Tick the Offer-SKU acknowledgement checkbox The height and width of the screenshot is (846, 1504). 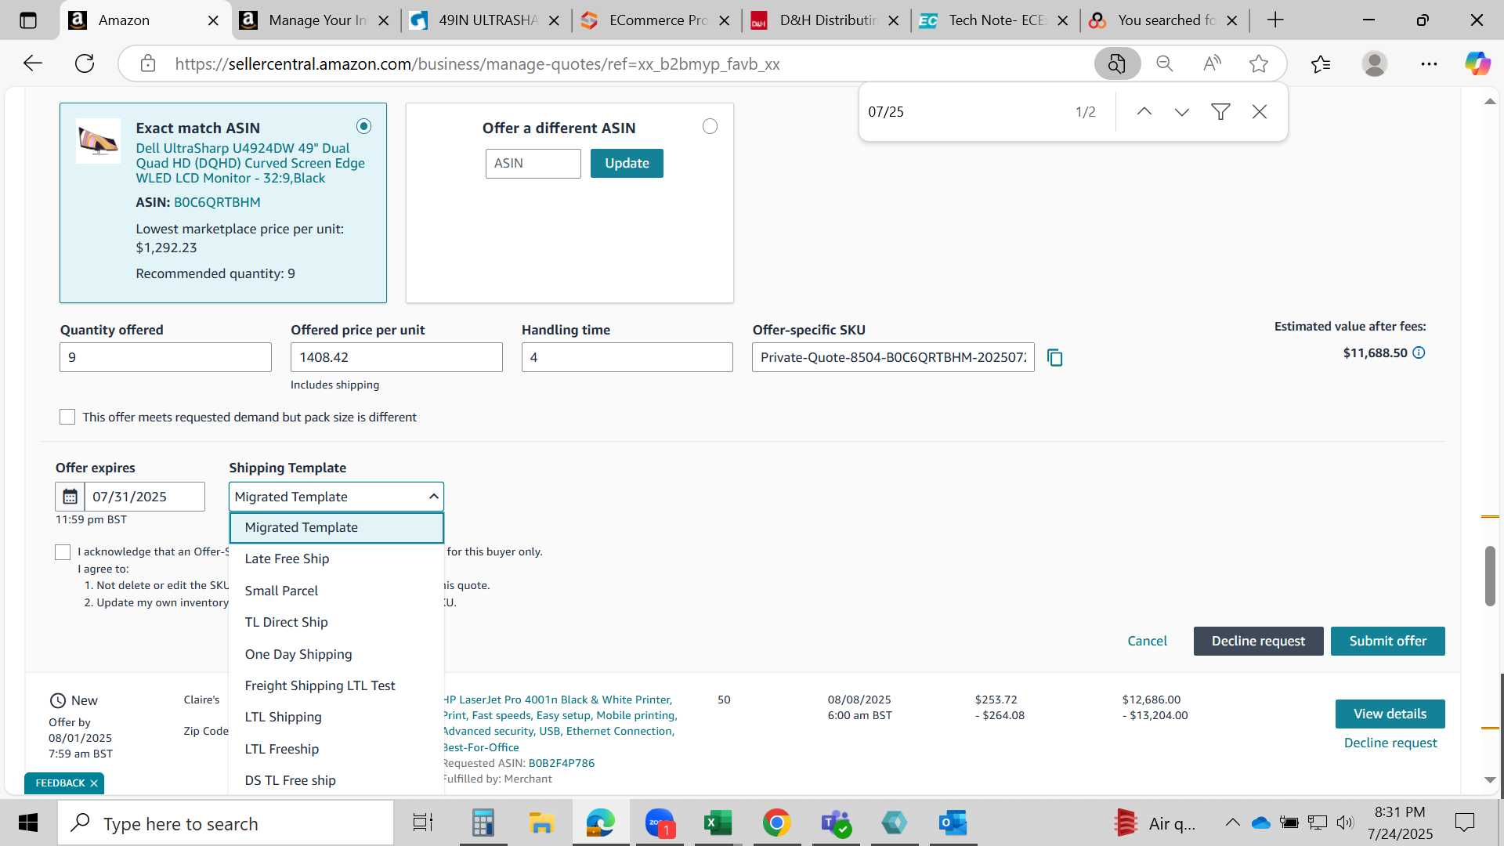click(x=63, y=552)
